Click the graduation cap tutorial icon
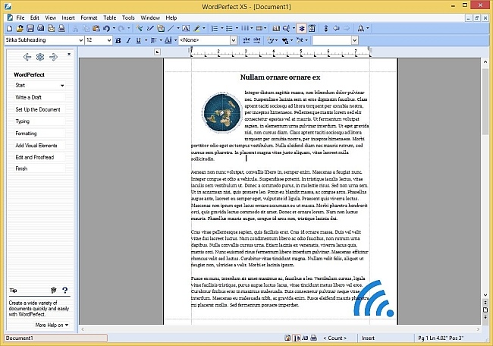The image size is (493, 346). (x=53, y=290)
